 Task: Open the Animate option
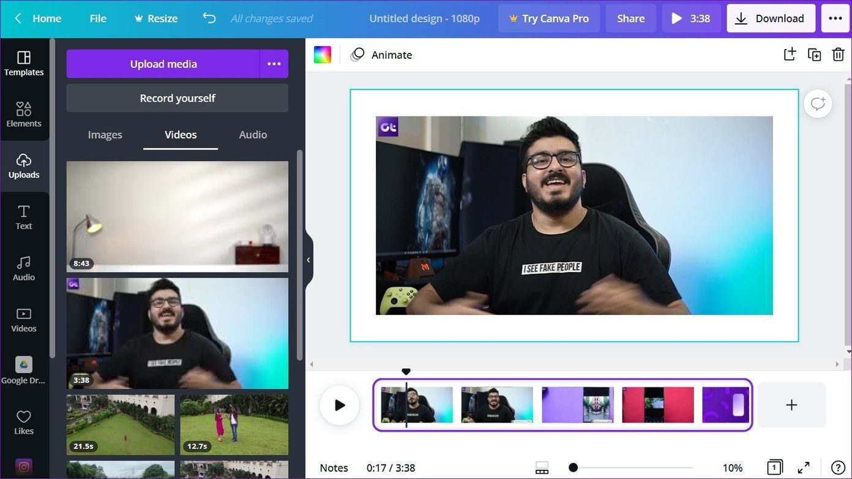[381, 55]
